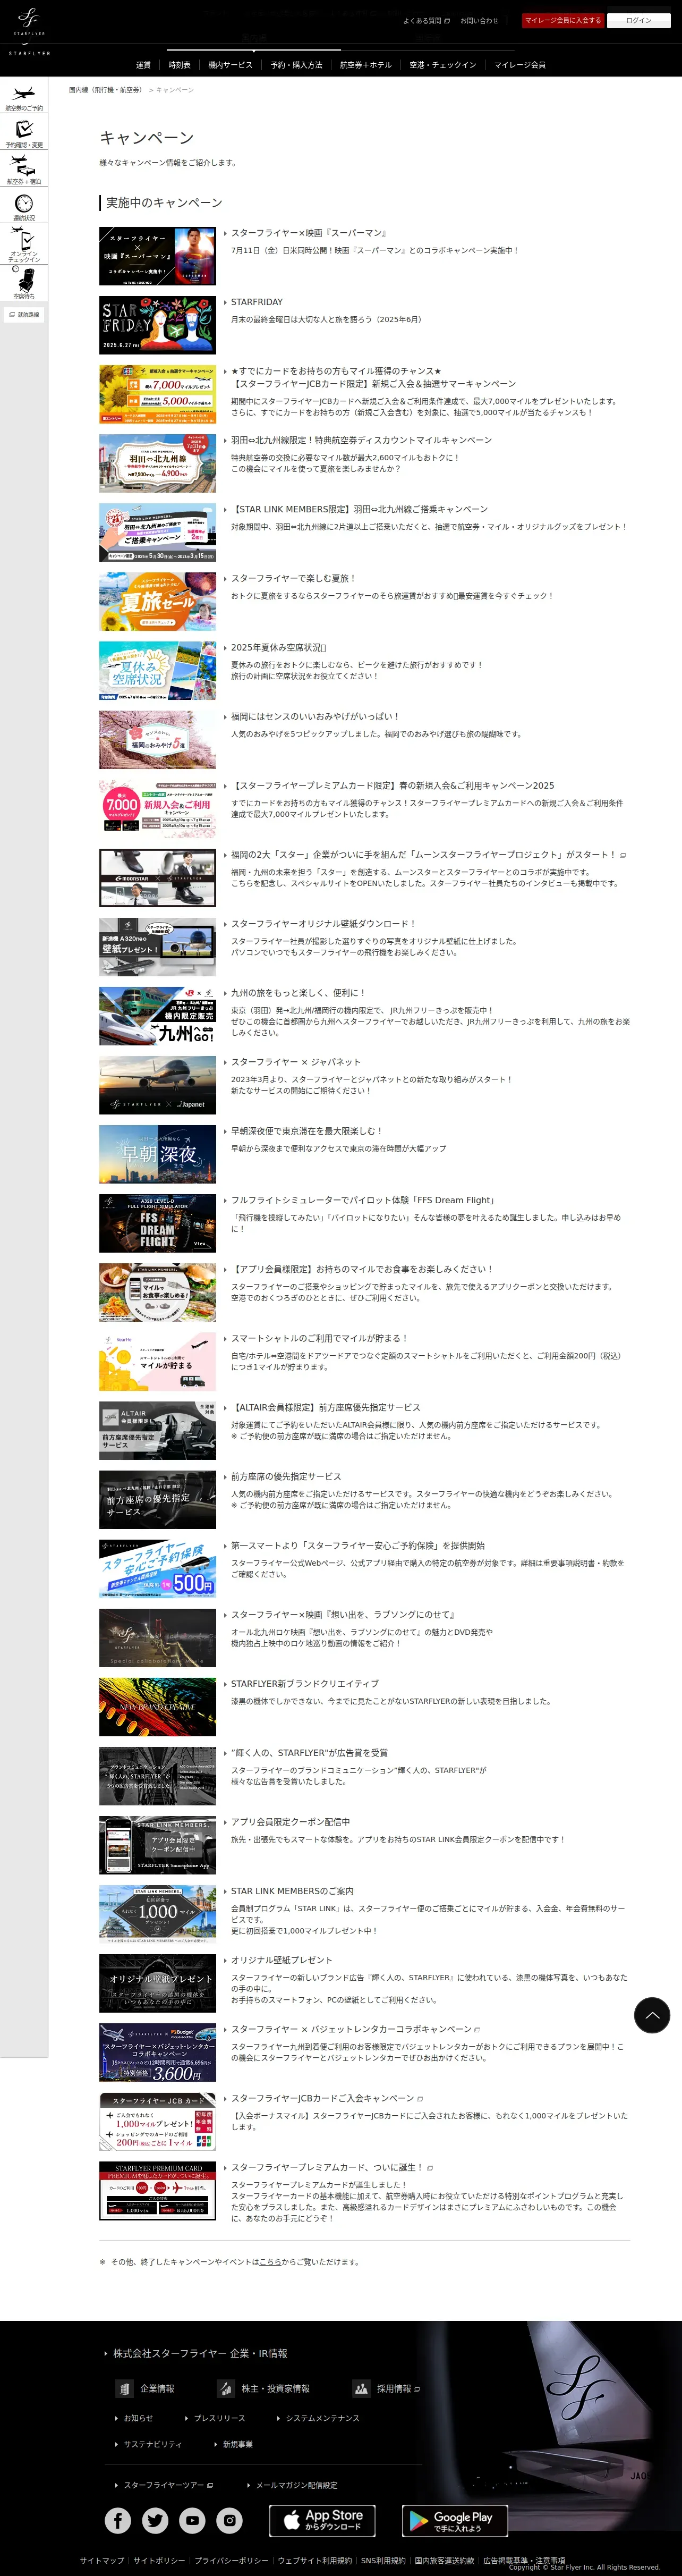Open the アプリ会員限定クーポン配信中 link

pos(290,1822)
